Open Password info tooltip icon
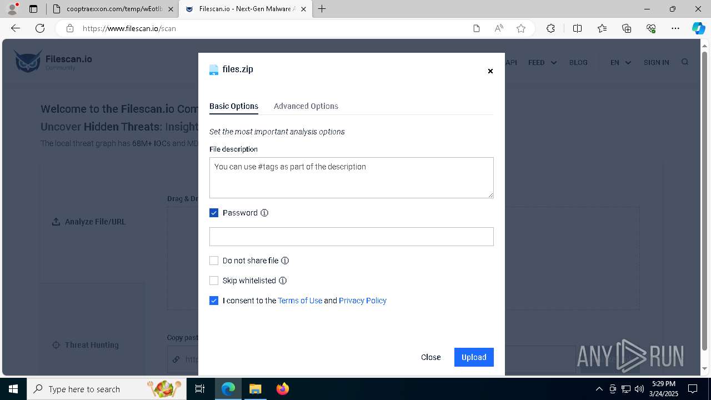711x400 pixels. coord(264,213)
